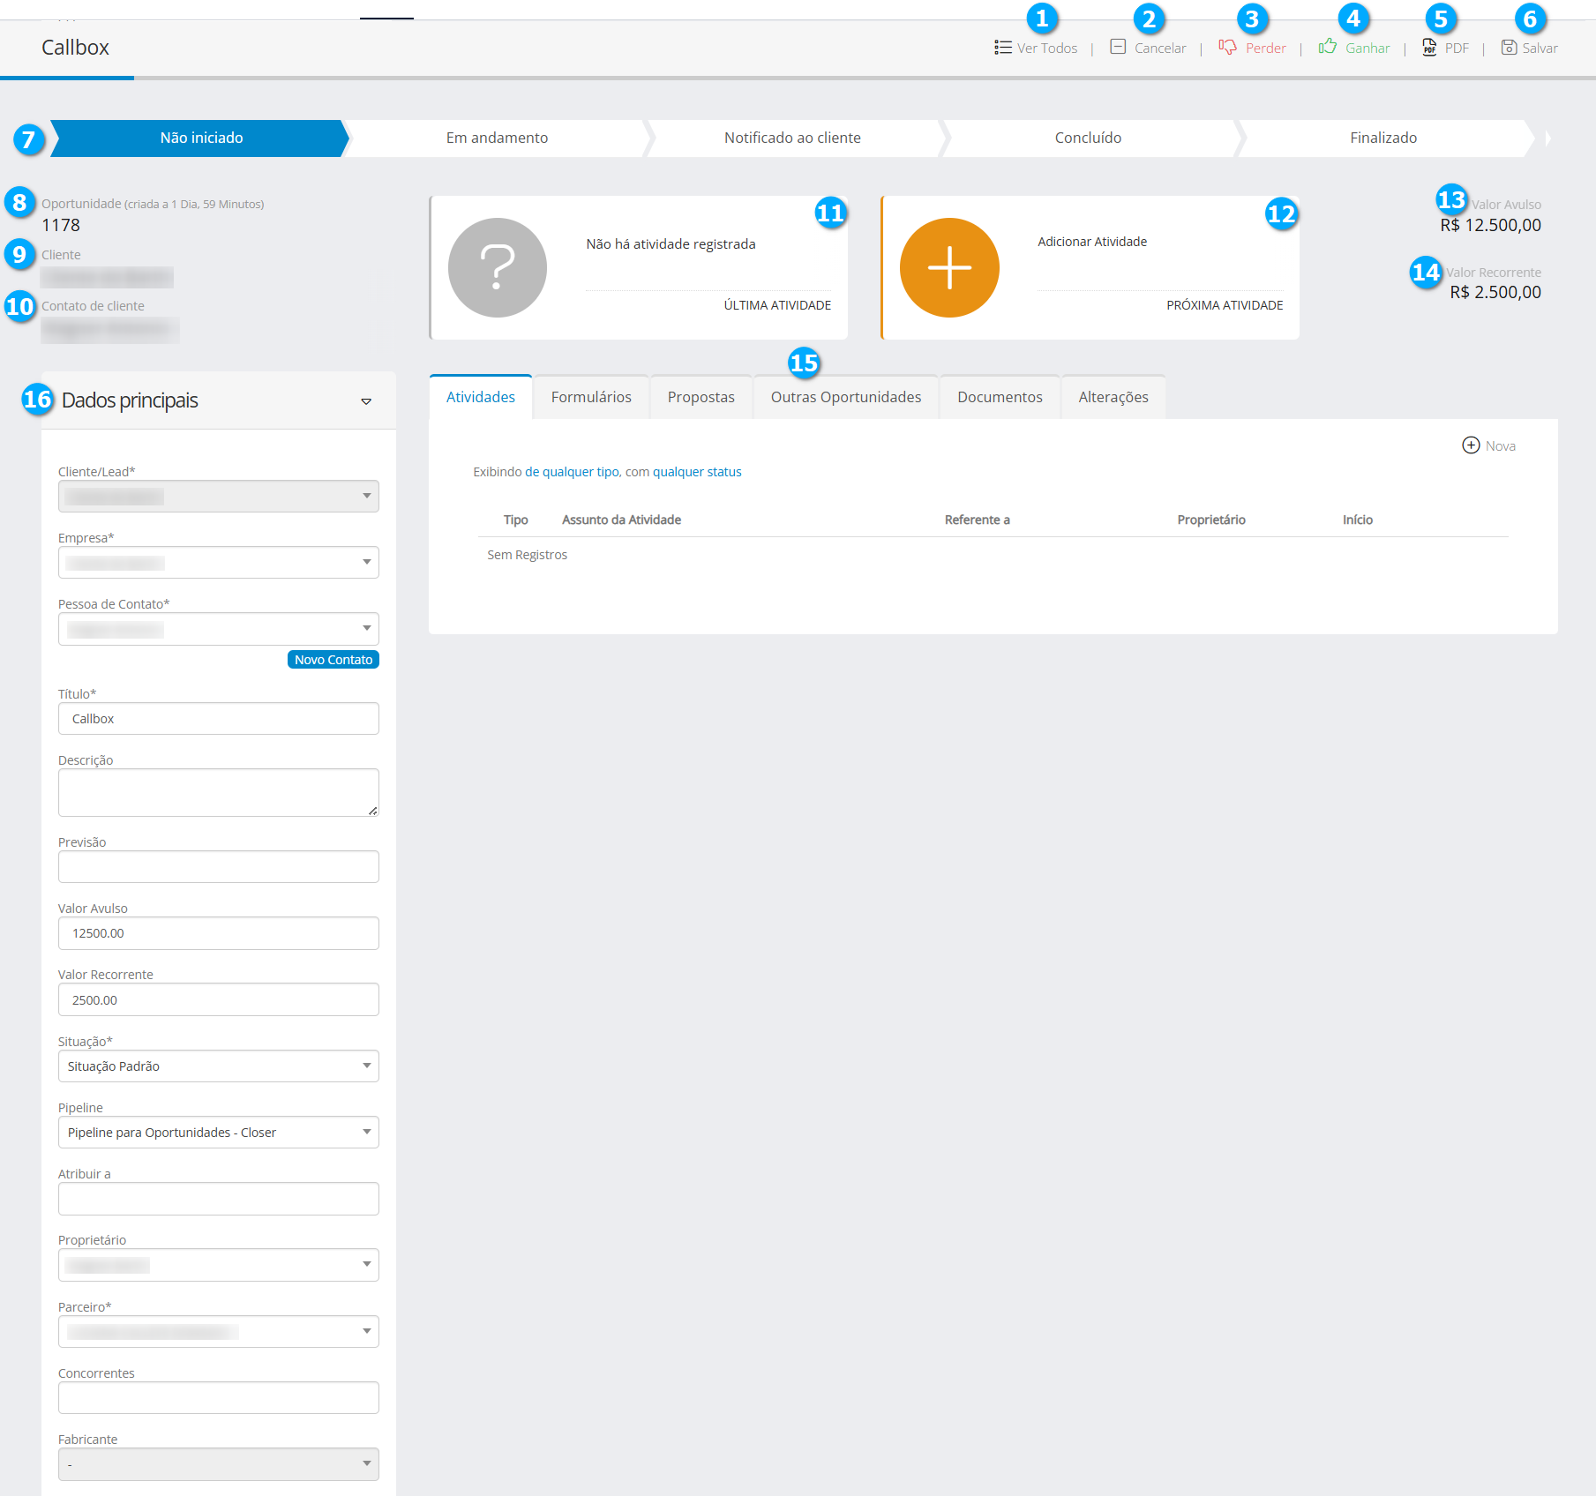1596x1496 pixels.
Task: Click the orange plus Adicionar Atividade icon
Action: coord(949,267)
